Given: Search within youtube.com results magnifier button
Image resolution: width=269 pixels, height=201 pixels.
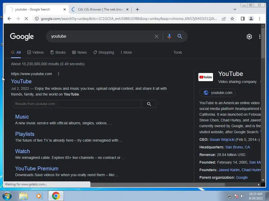Looking at the screenshot, I should click(149, 104).
